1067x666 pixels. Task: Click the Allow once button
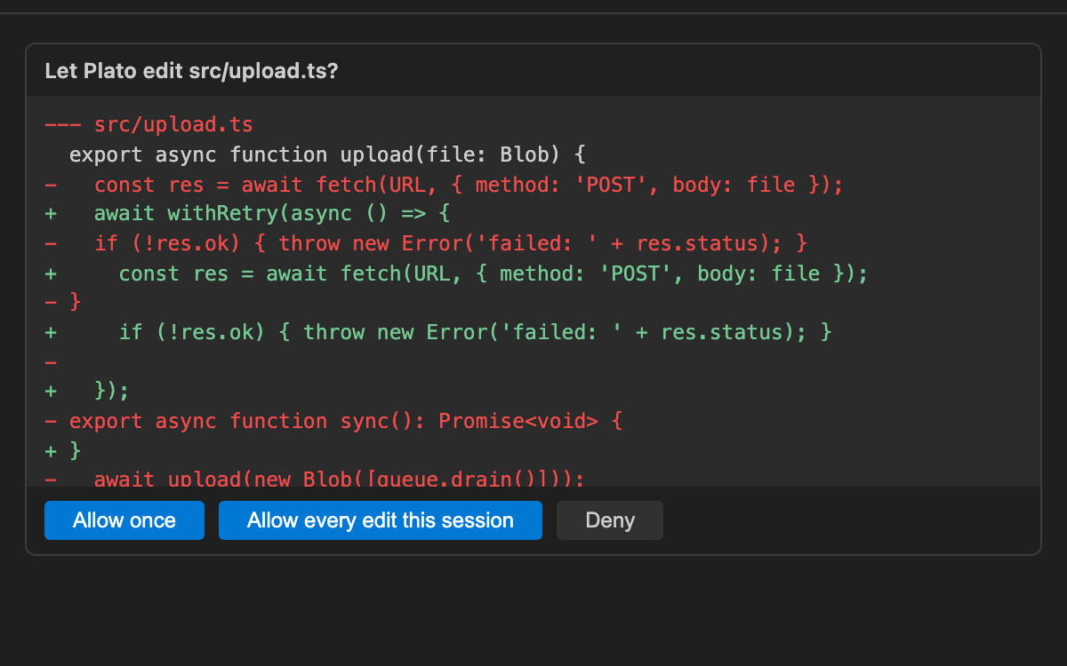tap(124, 520)
